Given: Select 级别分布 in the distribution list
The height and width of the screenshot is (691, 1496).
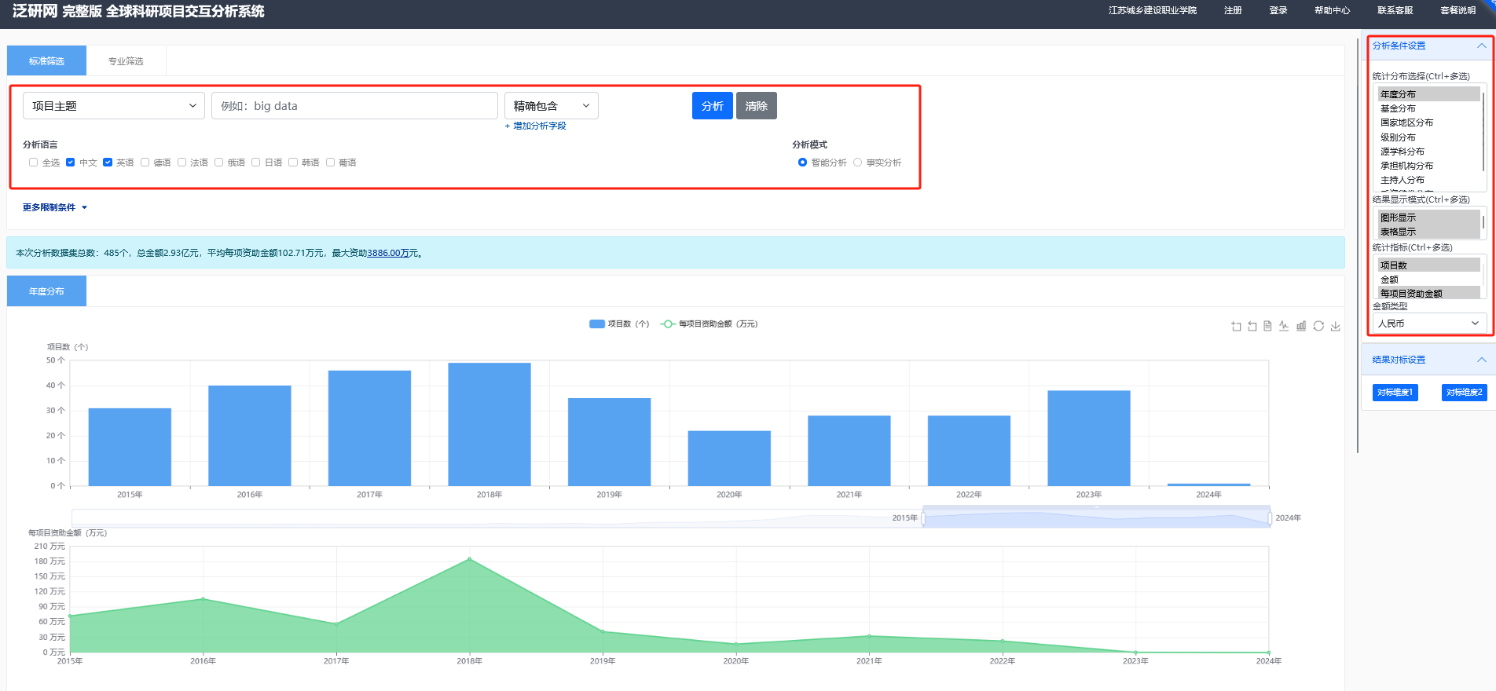Looking at the screenshot, I should coord(1429,137).
